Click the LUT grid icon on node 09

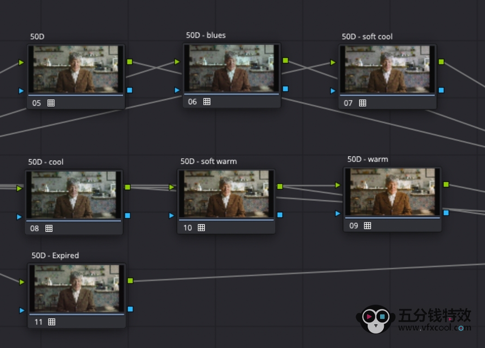click(x=368, y=226)
